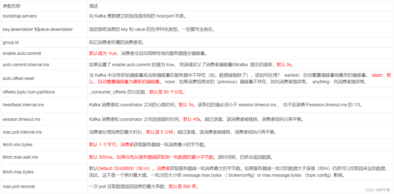The width and height of the screenshot is (394, 194).
Task: Click the red text 默认是 50 个分区
Action: coord(168,92)
